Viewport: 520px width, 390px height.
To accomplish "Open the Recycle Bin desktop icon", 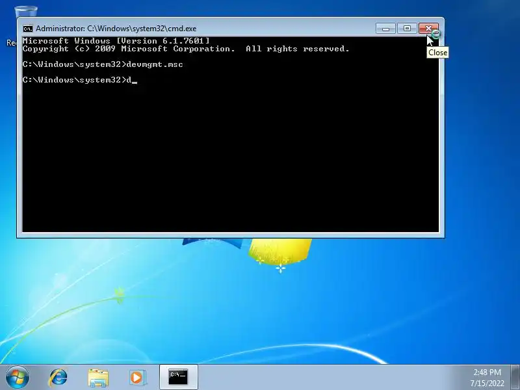I will pyautogui.click(x=26, y=12).
